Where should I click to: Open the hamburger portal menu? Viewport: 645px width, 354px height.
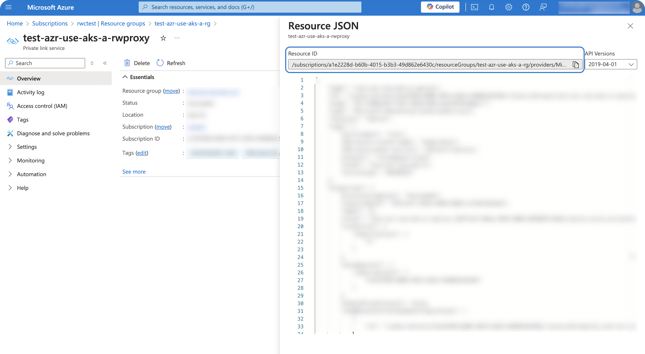[x=9, y=7]
